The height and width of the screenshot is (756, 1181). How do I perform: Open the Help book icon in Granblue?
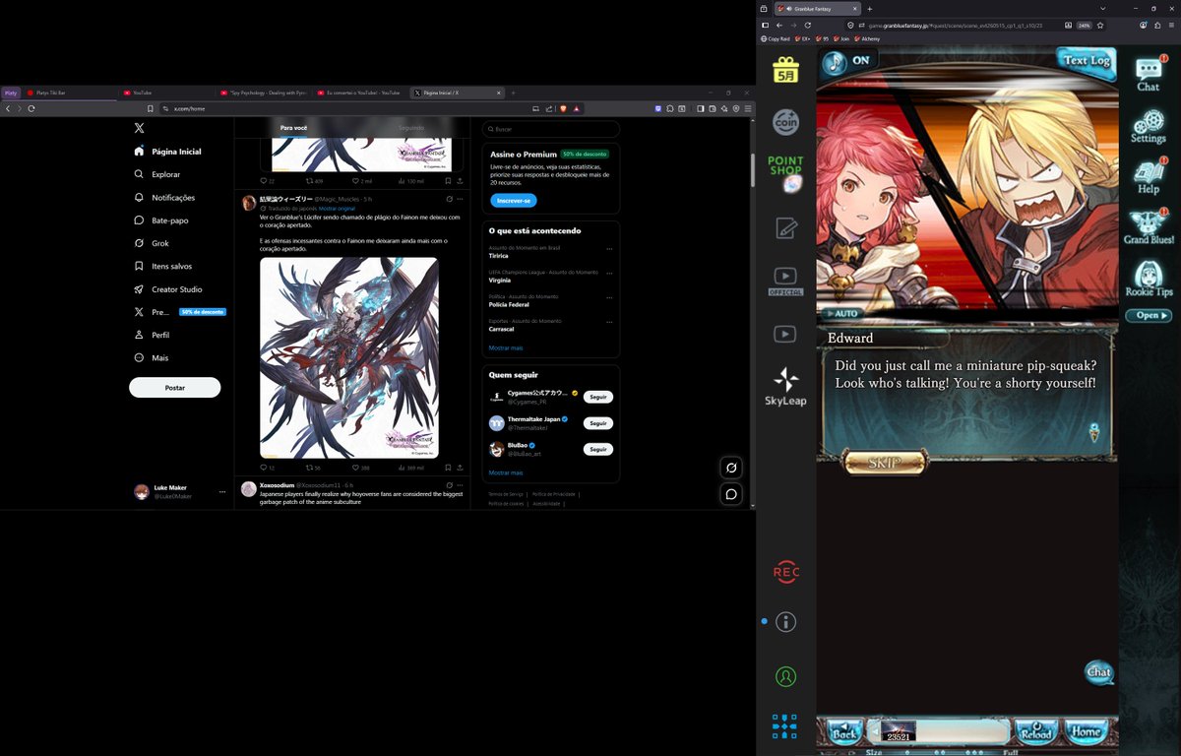pos(1149,175)
